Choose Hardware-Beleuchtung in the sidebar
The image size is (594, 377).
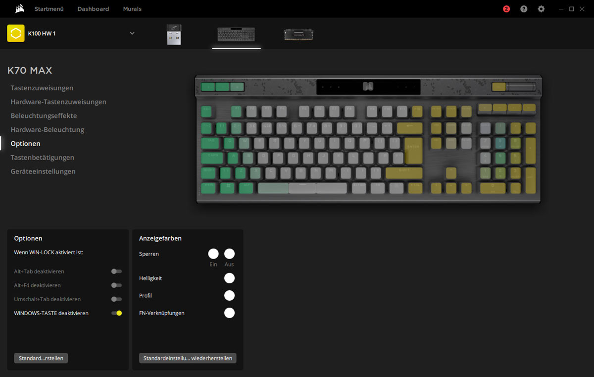48,130
